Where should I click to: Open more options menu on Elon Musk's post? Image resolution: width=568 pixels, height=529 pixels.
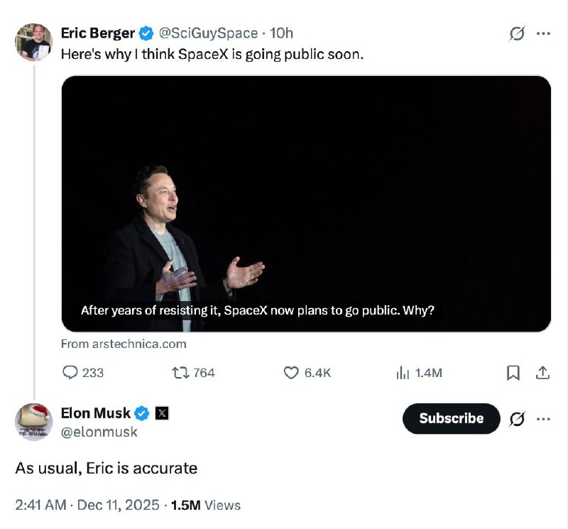click(x=543, y=419)
